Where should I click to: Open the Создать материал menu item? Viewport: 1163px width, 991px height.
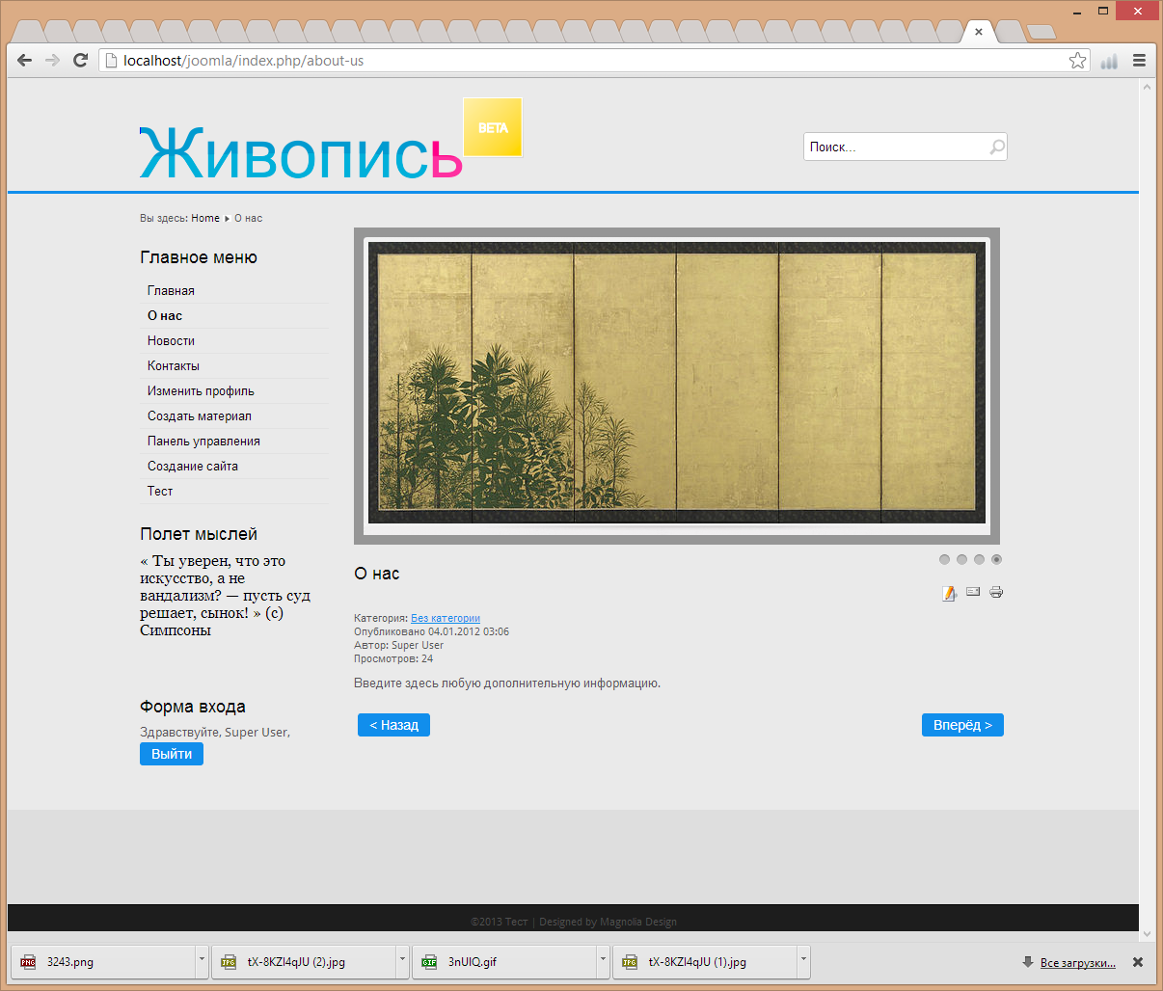200,415
